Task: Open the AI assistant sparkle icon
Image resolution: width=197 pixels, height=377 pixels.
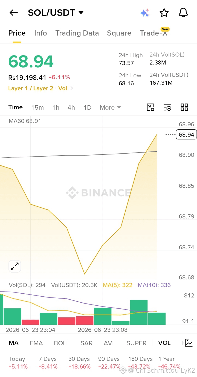Action: [x=145, y=13]
